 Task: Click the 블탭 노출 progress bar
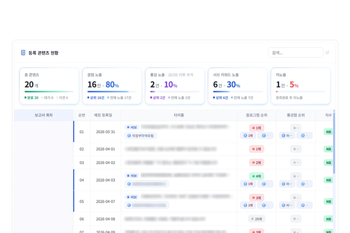(x=112, y=92)
